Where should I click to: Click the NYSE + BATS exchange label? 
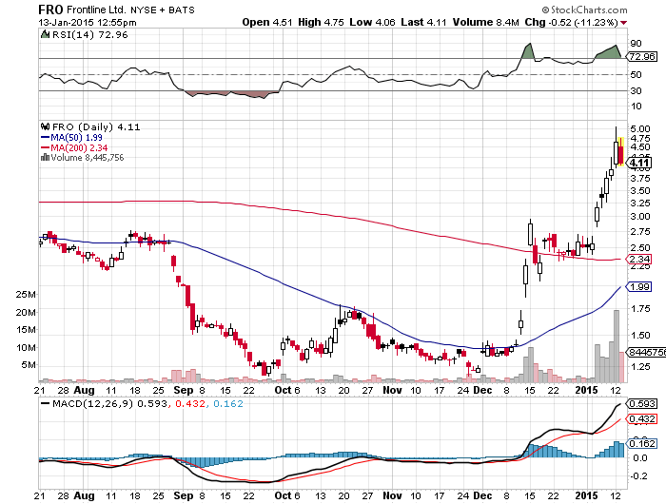[163, 10]
